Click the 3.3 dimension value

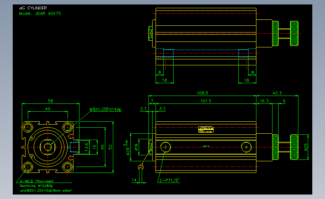click(162, 109)
